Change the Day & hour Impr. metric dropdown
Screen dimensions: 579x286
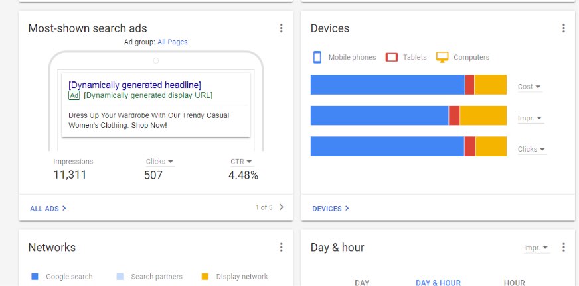coord(536,248)
